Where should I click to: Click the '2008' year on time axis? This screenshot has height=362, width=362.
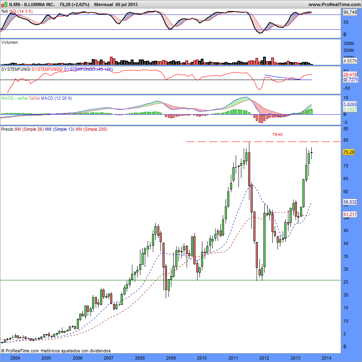click(140, 358)
